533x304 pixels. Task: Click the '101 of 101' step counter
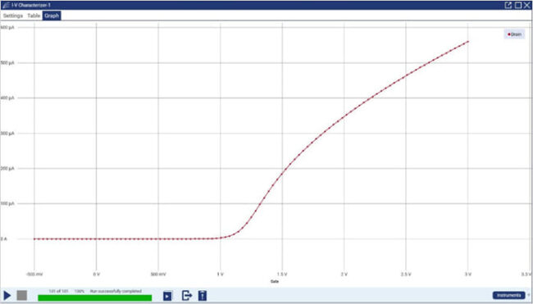pos(58,291)
